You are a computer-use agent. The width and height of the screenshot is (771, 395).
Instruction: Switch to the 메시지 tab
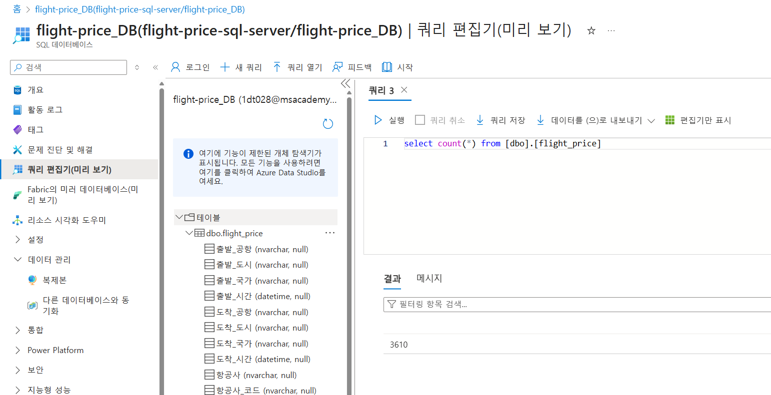[429, 278]
